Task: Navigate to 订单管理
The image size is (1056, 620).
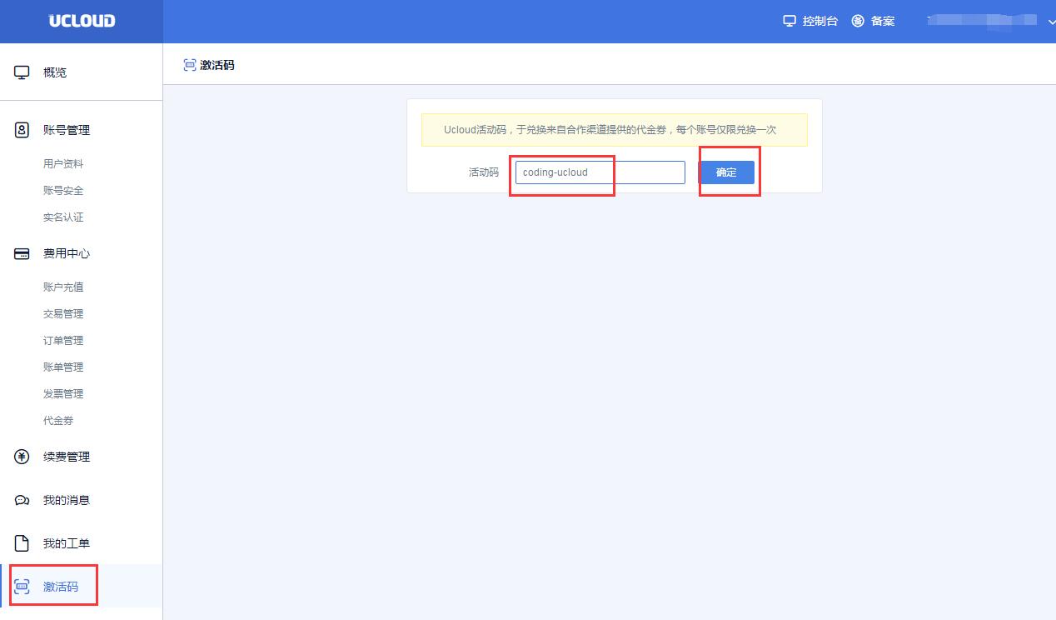Action: point(63,341)
